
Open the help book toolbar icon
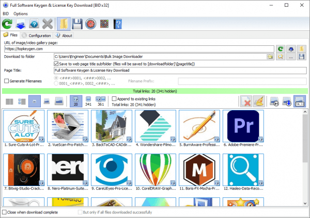point(118,24)
